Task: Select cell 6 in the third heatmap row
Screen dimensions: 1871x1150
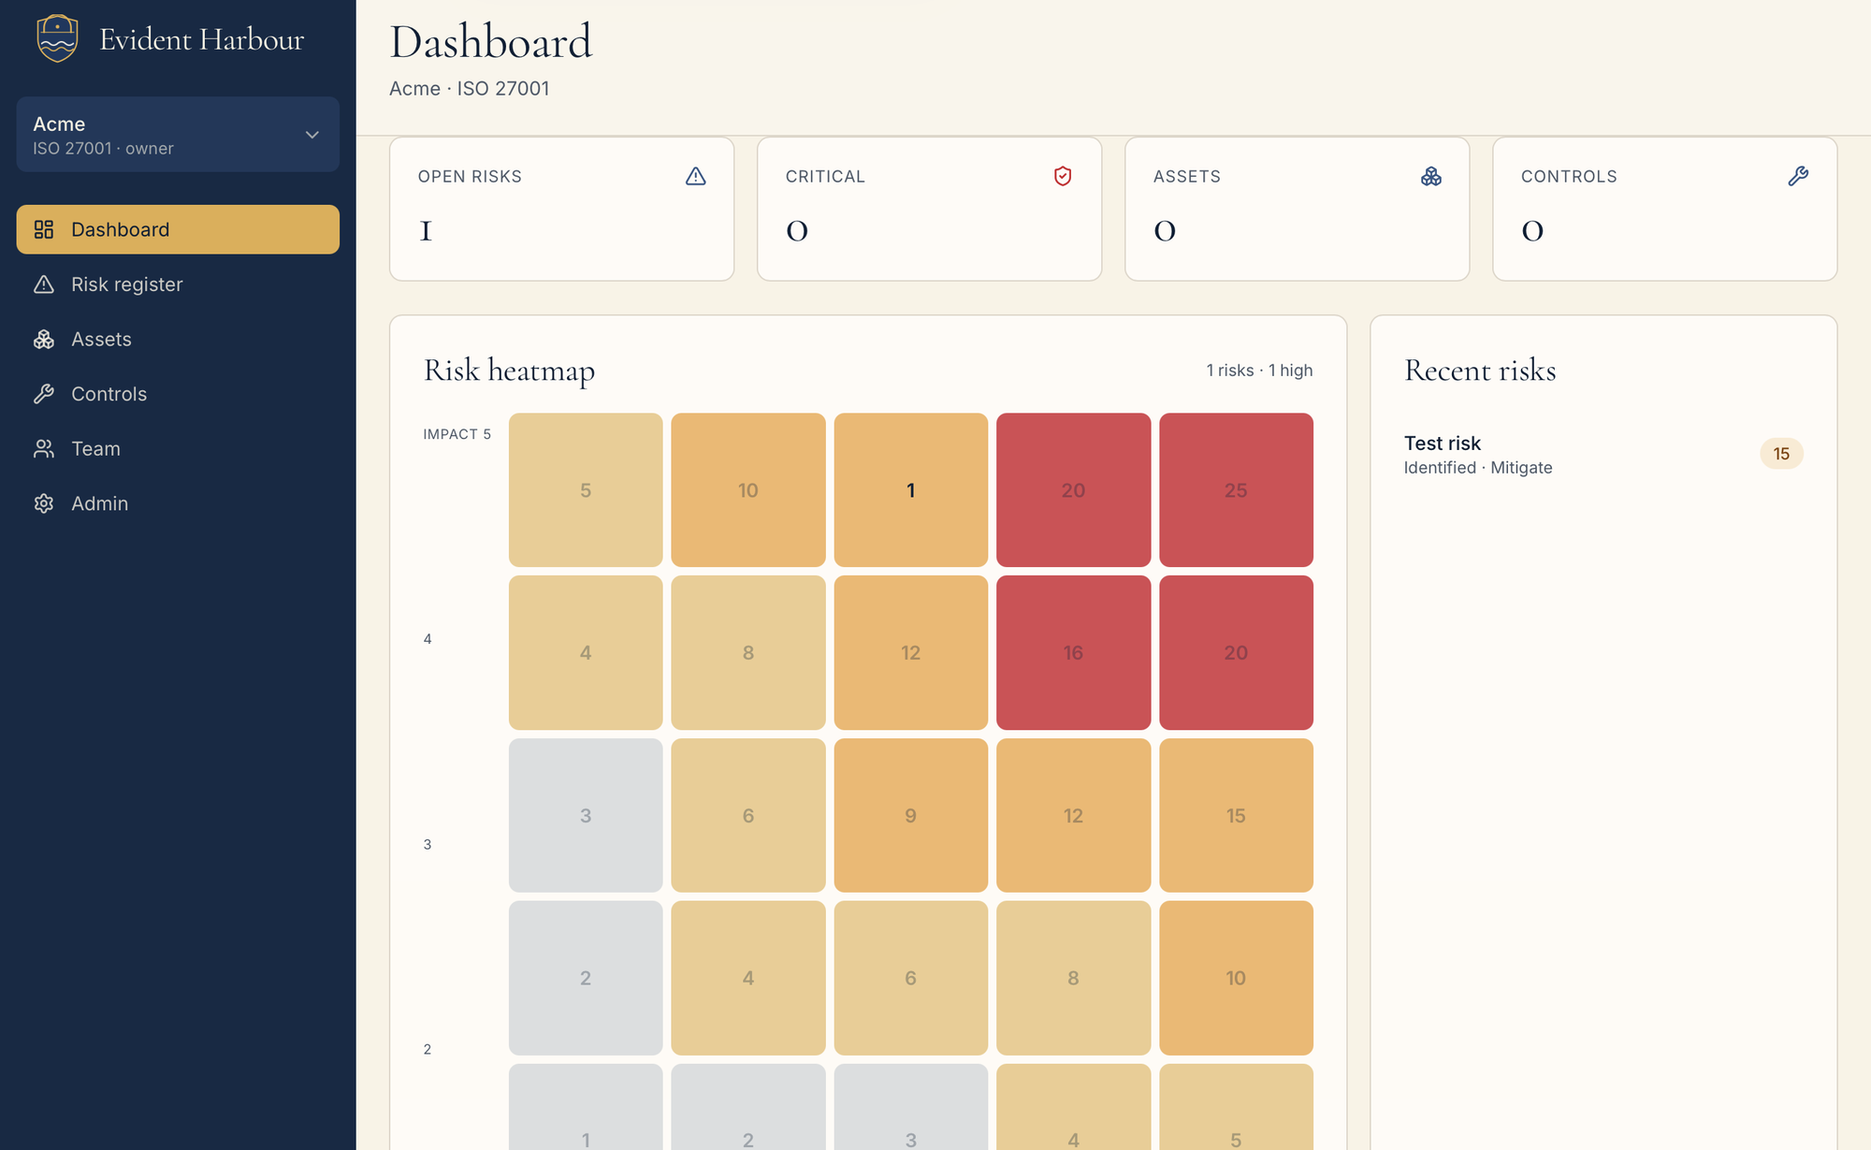Action: [747, 815]
